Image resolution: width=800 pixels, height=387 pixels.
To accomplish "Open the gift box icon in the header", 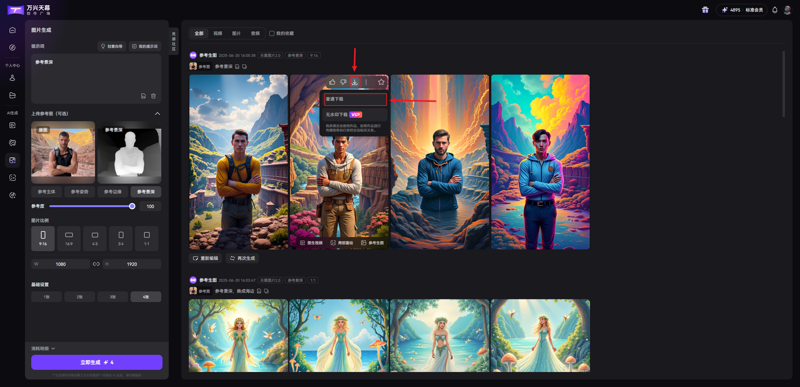I will coord(705,10).
